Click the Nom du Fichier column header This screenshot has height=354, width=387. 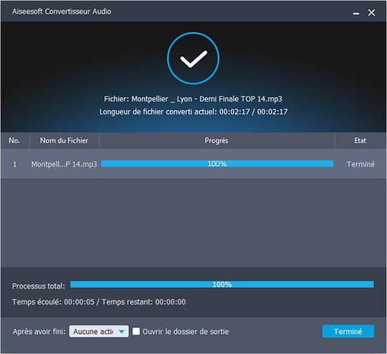coord(64,140)
